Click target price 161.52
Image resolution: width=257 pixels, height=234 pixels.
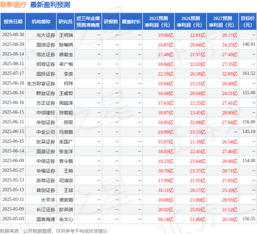click(249, 74)
